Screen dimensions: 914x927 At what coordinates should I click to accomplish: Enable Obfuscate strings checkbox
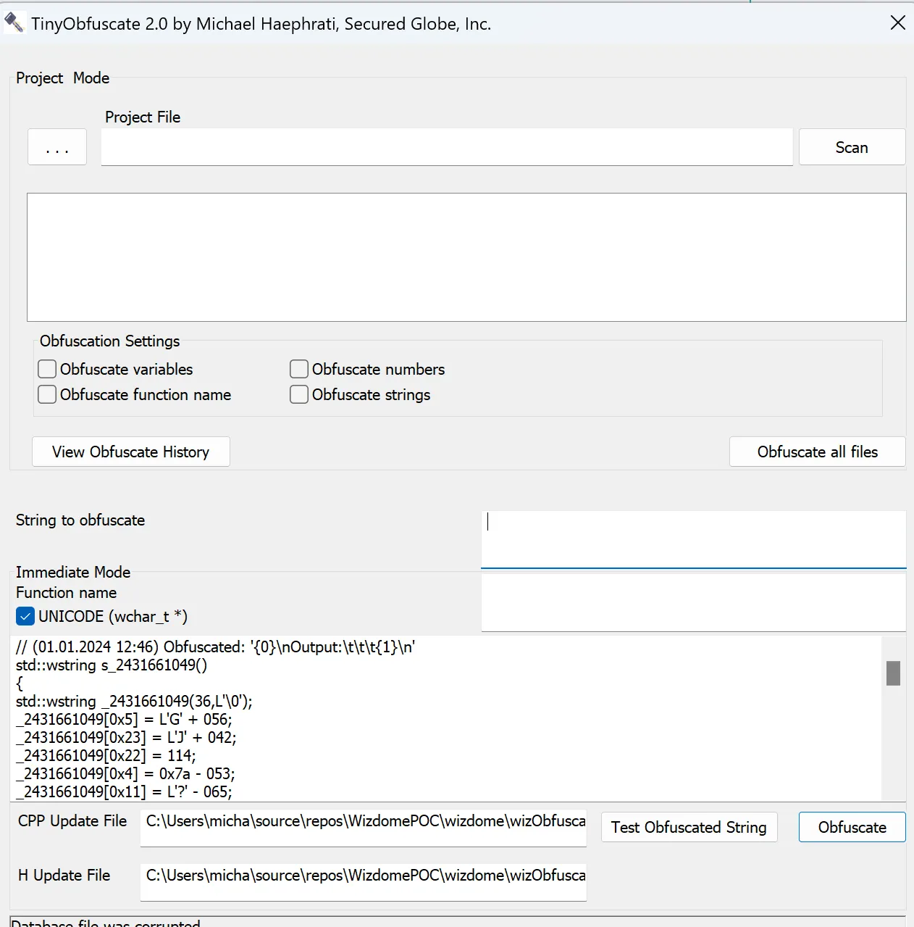click(x=299, y=394)
